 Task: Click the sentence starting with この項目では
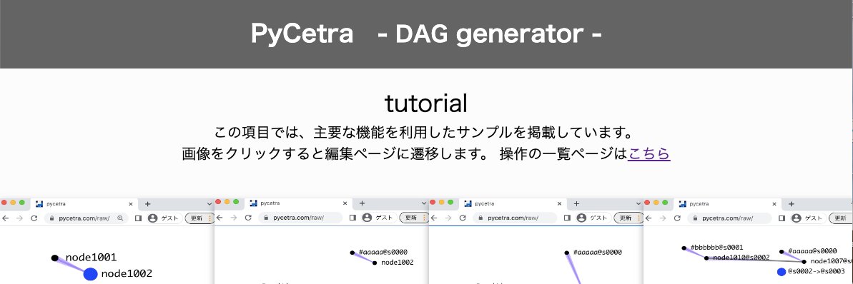426,132
